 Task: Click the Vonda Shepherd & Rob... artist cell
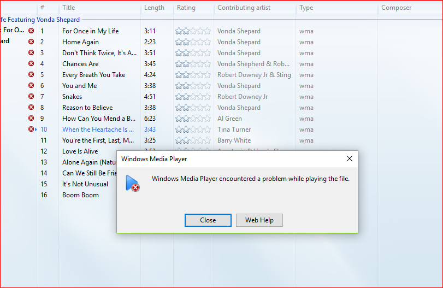(253, 64)
